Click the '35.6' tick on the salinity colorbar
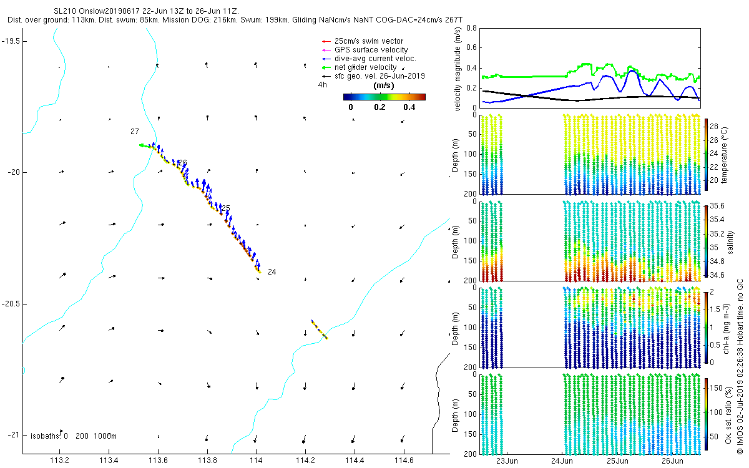 tap(718, 206)
